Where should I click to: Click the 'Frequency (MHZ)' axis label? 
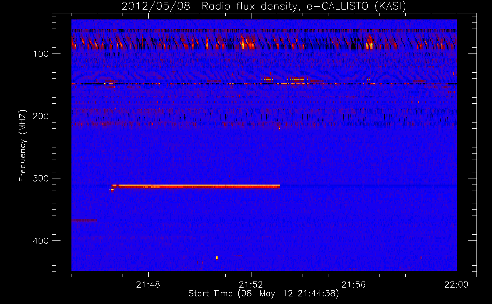click(x=23, y=146)
